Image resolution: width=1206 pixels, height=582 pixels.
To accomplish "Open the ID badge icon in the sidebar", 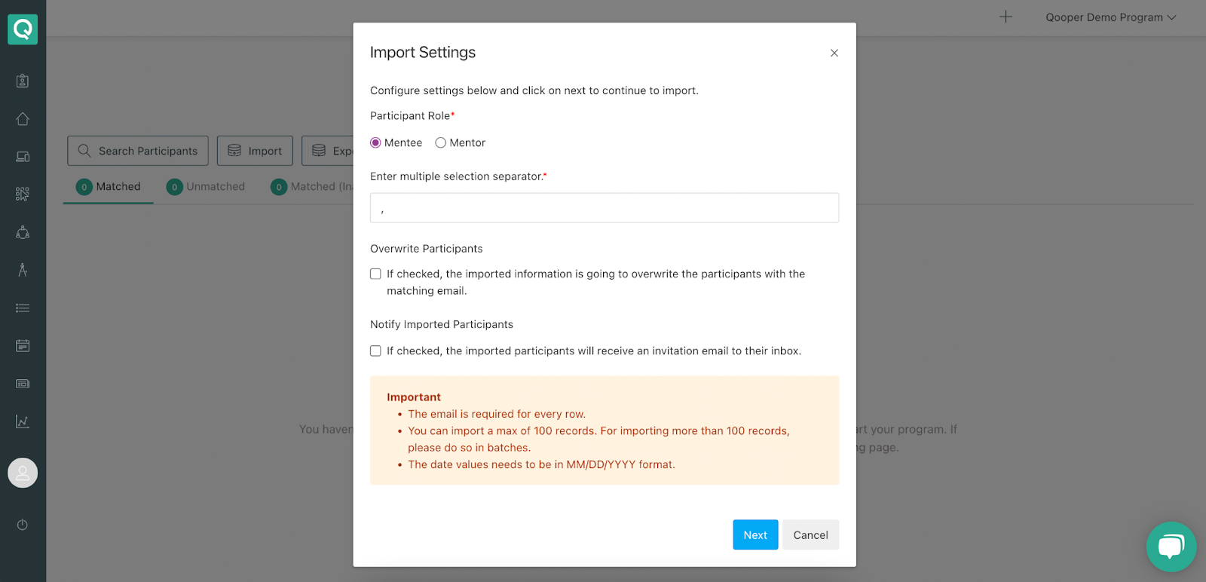I will [x=23, y=81].
